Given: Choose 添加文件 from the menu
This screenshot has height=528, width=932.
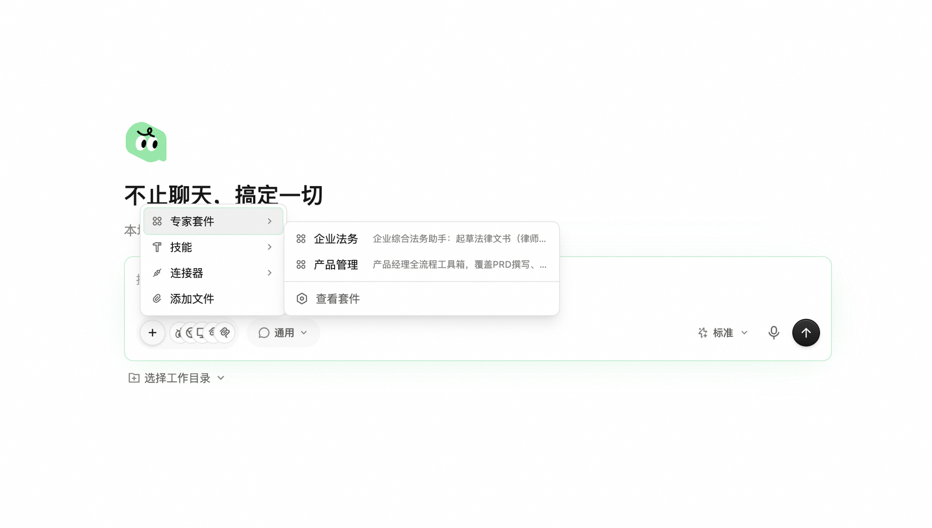Looking at the screenshot, I should [x=213, y=299].
